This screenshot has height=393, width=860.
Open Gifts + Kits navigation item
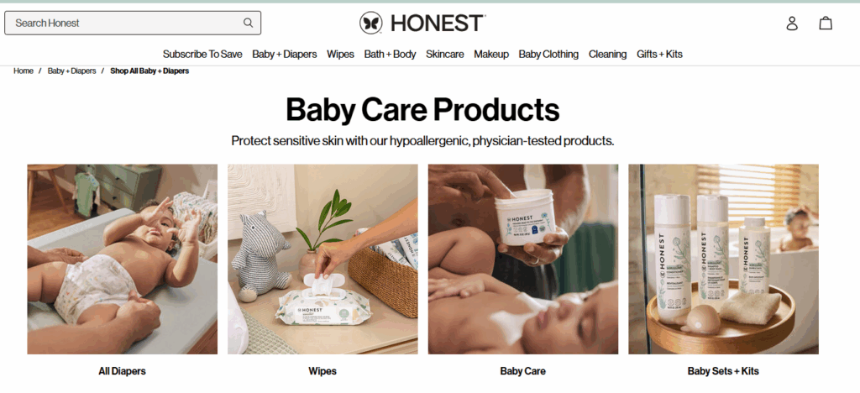tap(660, 55)
